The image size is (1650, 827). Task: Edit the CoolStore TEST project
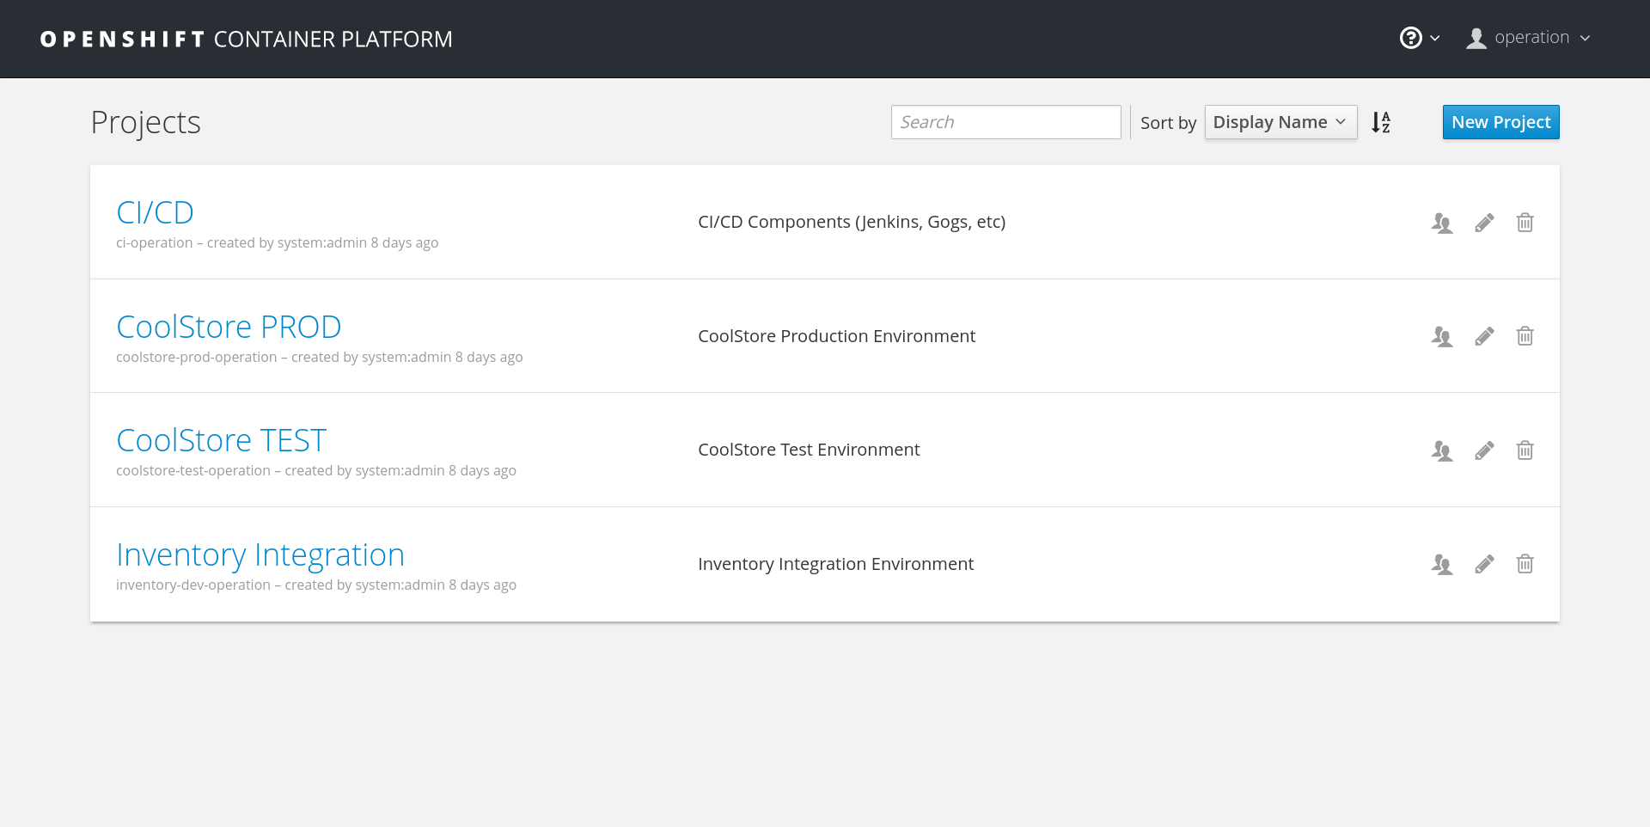pyautogui.click(x=1484, y=450)
